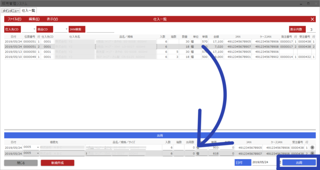This screenshot has width=320, height=170.
Task: Edit the 表示月数 field showing 3
Action: (x=311, y=30)
